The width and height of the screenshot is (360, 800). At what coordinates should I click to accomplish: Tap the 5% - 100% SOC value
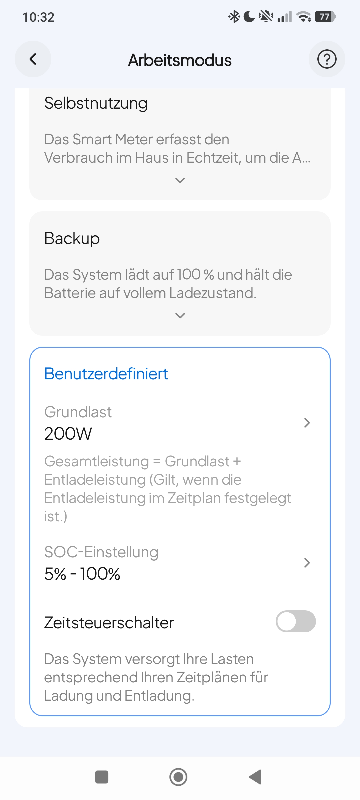tap(82, 574)
